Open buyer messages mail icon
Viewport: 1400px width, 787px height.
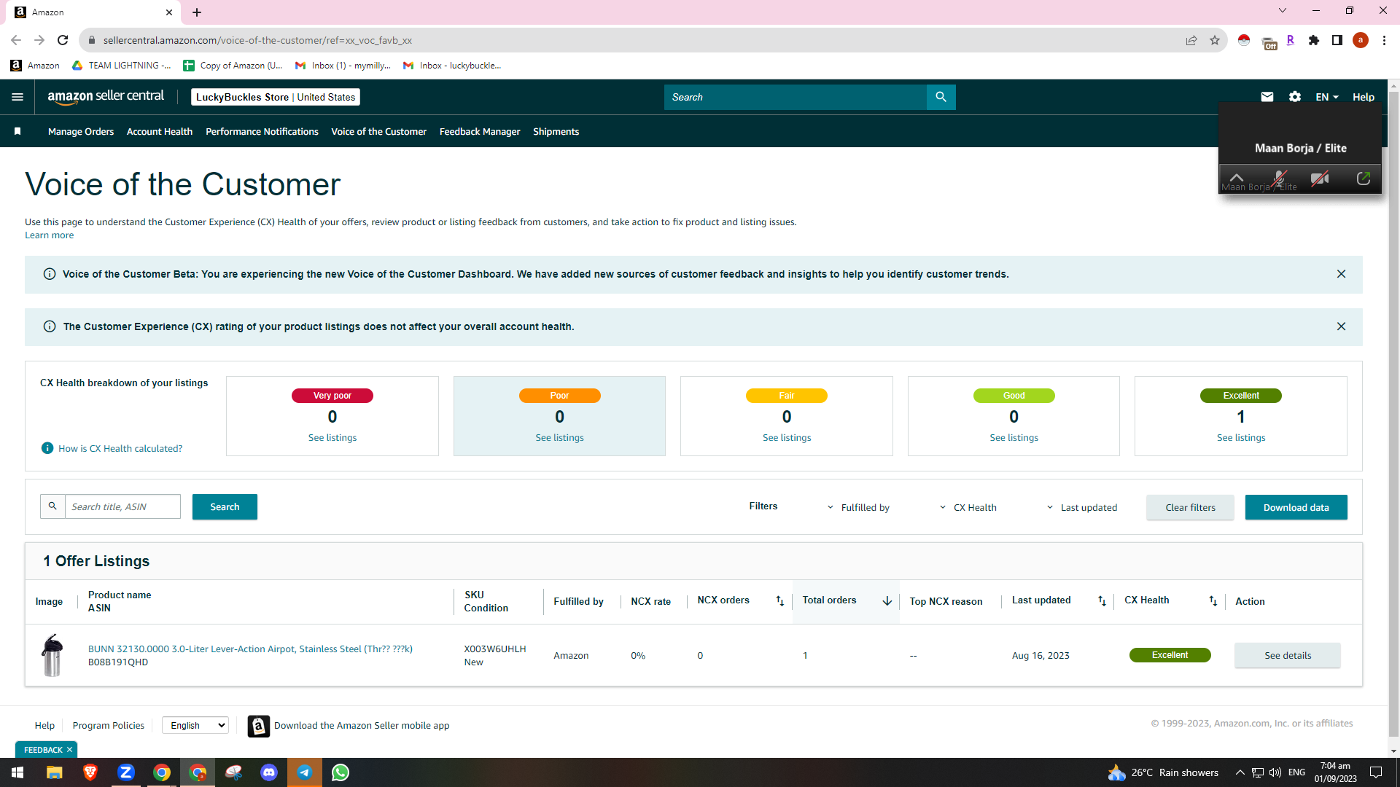coord(1267,97)
